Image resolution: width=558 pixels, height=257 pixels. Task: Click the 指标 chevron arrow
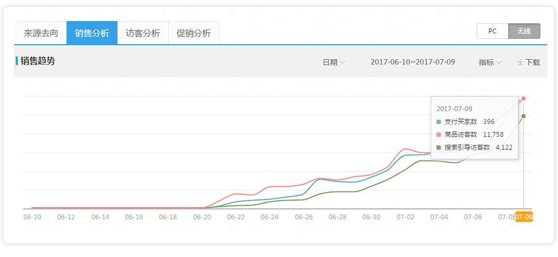499,62
